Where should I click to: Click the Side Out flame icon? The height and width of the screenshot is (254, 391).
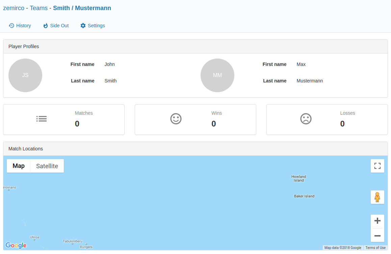tap(46, 26)
